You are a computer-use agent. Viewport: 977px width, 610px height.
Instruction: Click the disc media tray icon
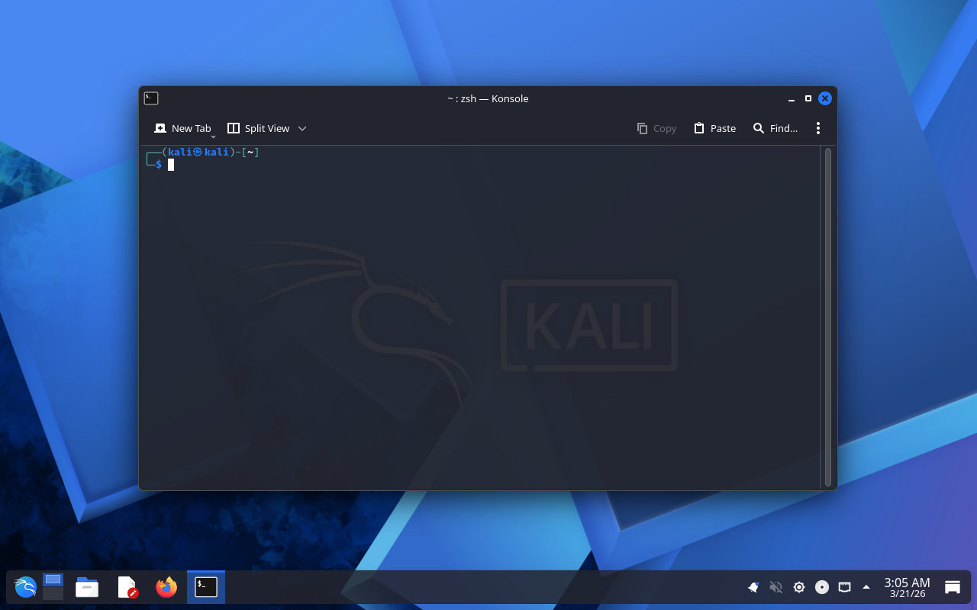[x=822, y=587]
